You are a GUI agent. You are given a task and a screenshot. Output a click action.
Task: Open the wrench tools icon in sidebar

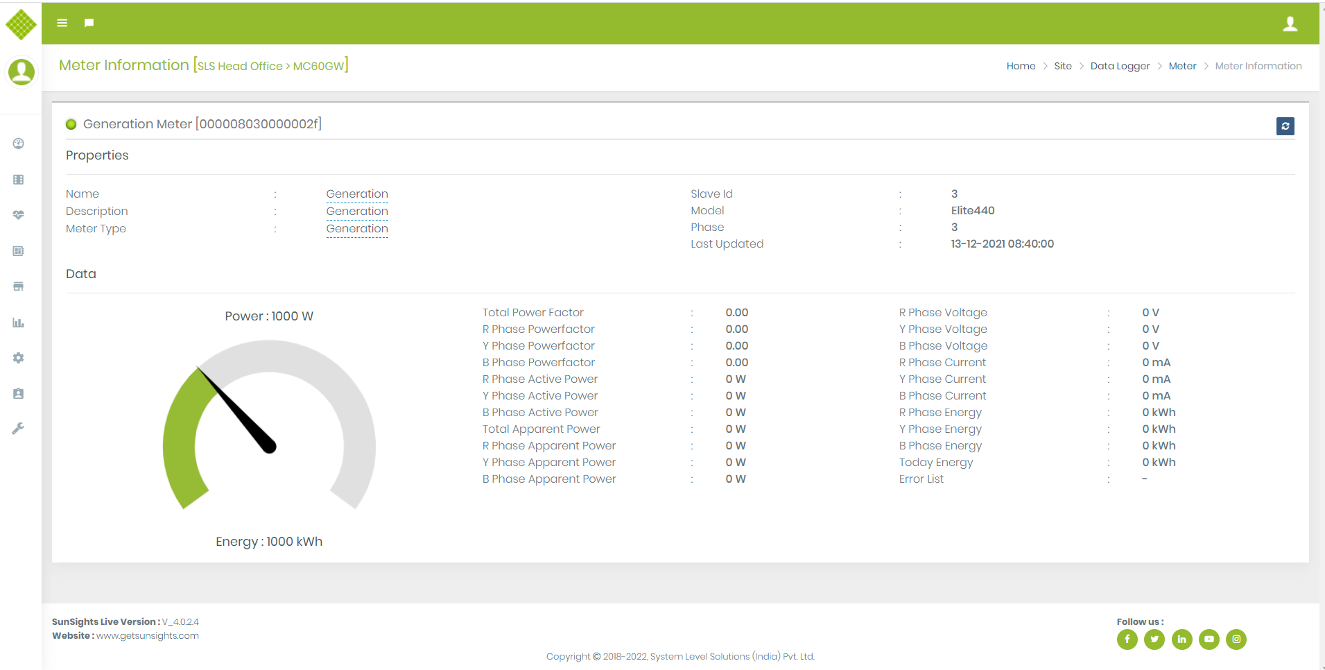point(19,429)
